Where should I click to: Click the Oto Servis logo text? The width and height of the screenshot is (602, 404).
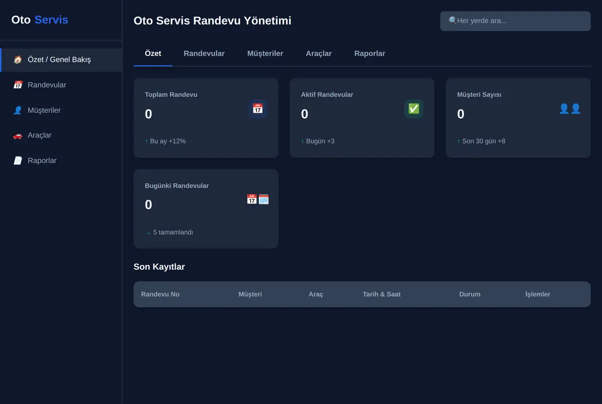coord(40,20)
